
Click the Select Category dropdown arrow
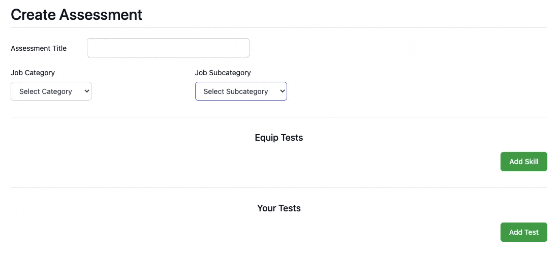[86, 91]
